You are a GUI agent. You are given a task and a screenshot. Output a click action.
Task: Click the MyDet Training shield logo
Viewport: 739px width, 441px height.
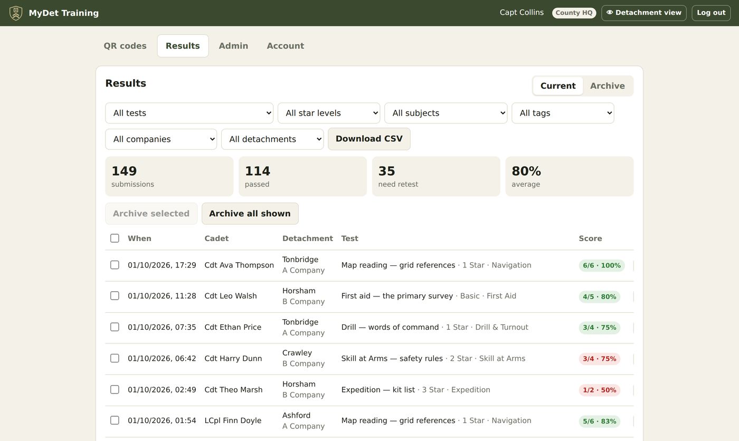(16, 13)
